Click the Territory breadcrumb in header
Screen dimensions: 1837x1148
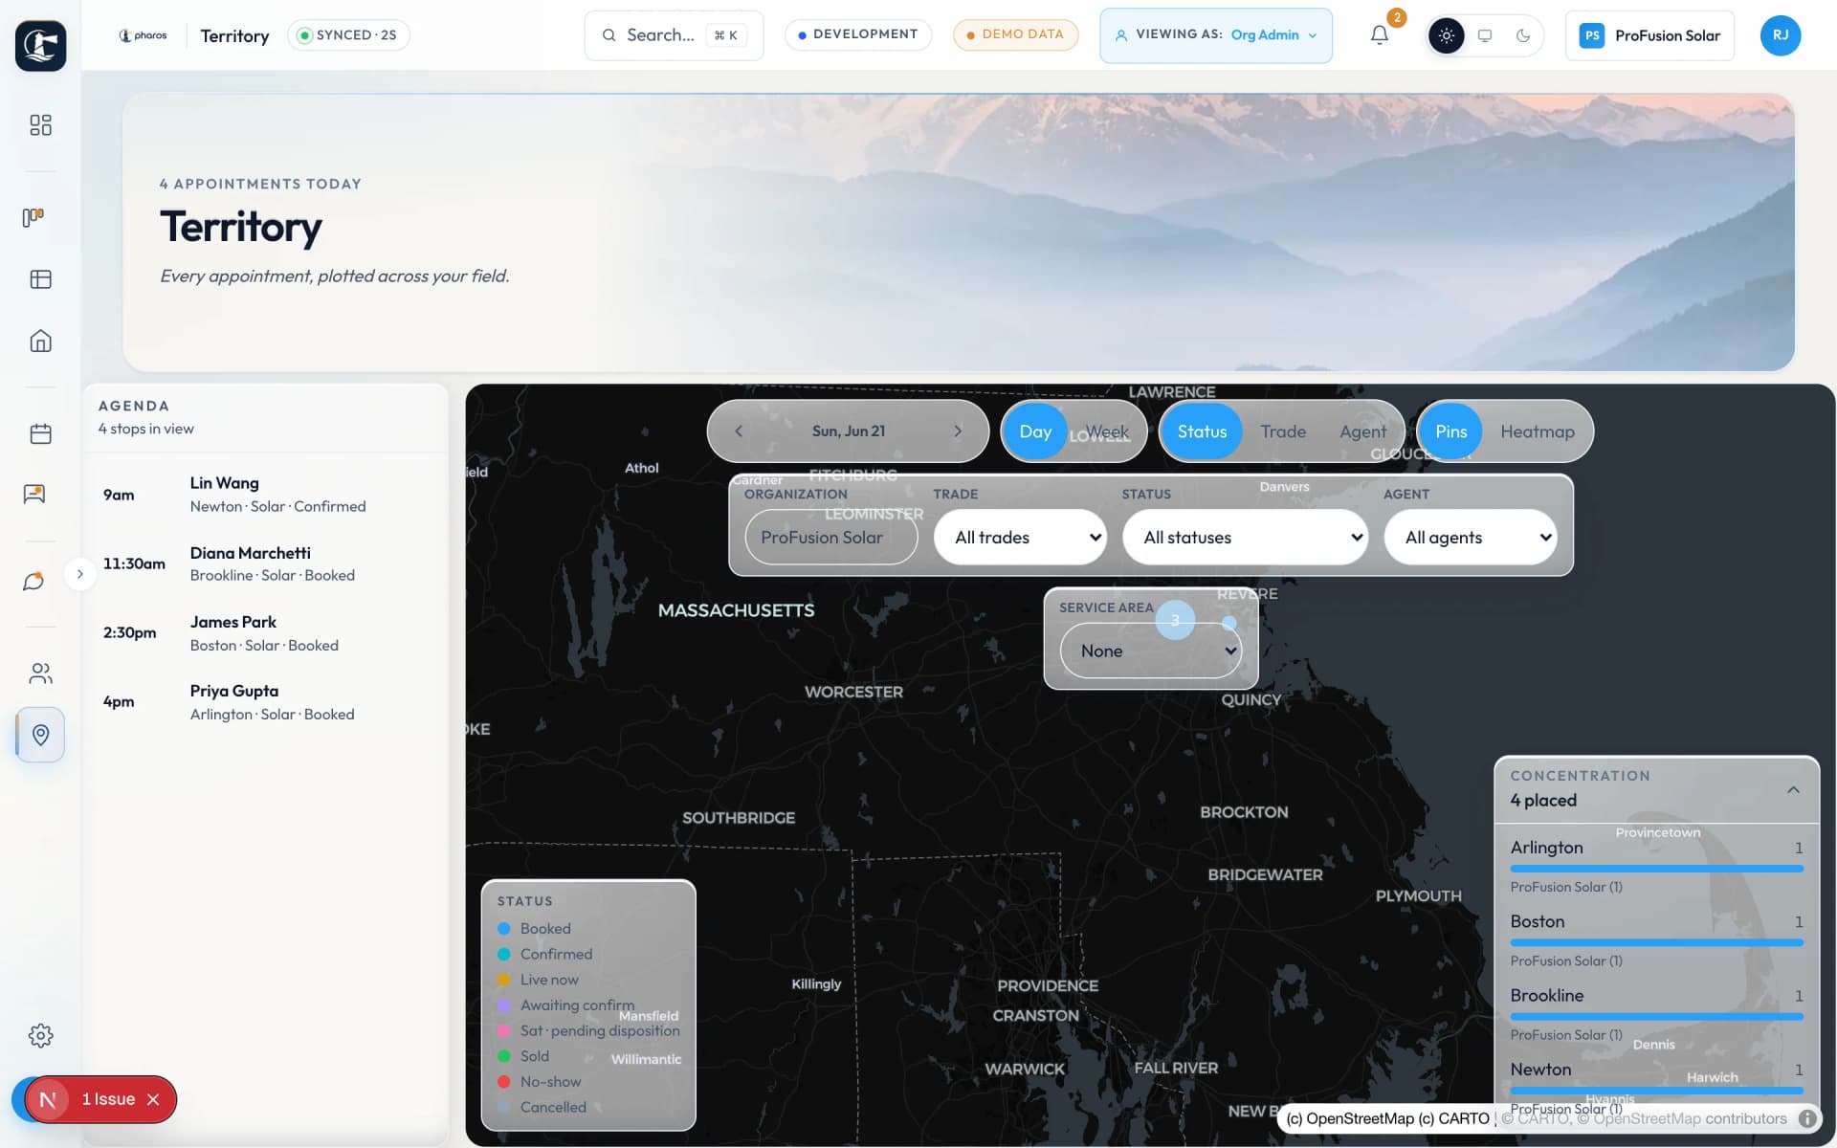coord(234,35)
